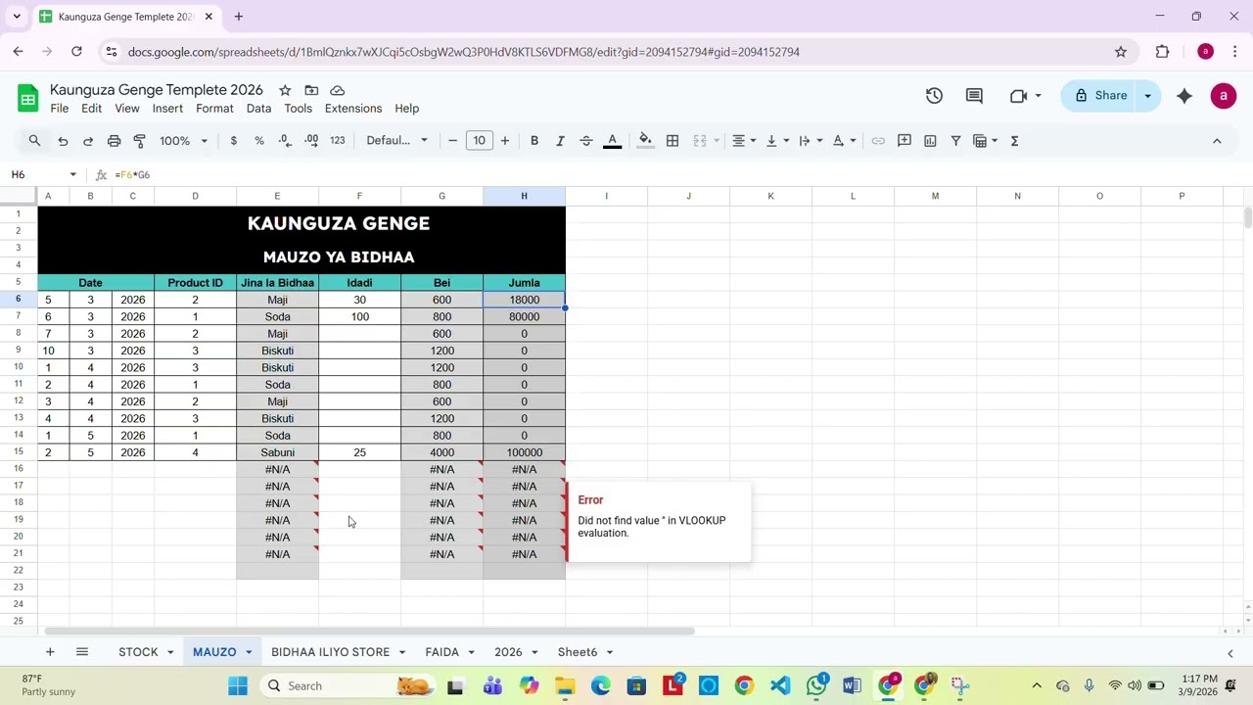This screenshot has width=1253, height=705.
Task: Format as percent
Action: [x=259, y=141]
